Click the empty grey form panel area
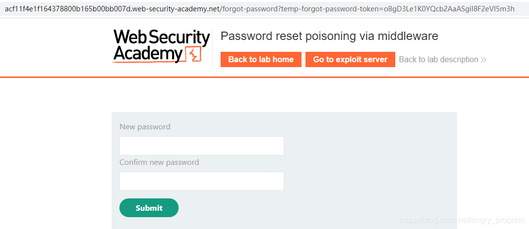This screenshot has width=529, height=229. [370, 168]
